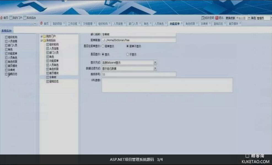
Task: Open 登陆日志 text in the left sidebar
Action: pos(12,74)
